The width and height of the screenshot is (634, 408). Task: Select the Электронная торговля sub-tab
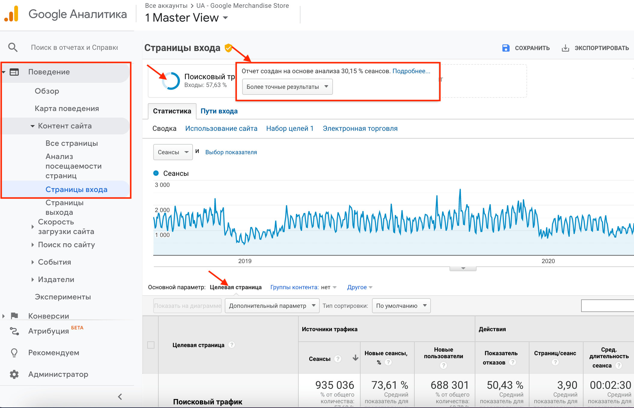(360, 129)
